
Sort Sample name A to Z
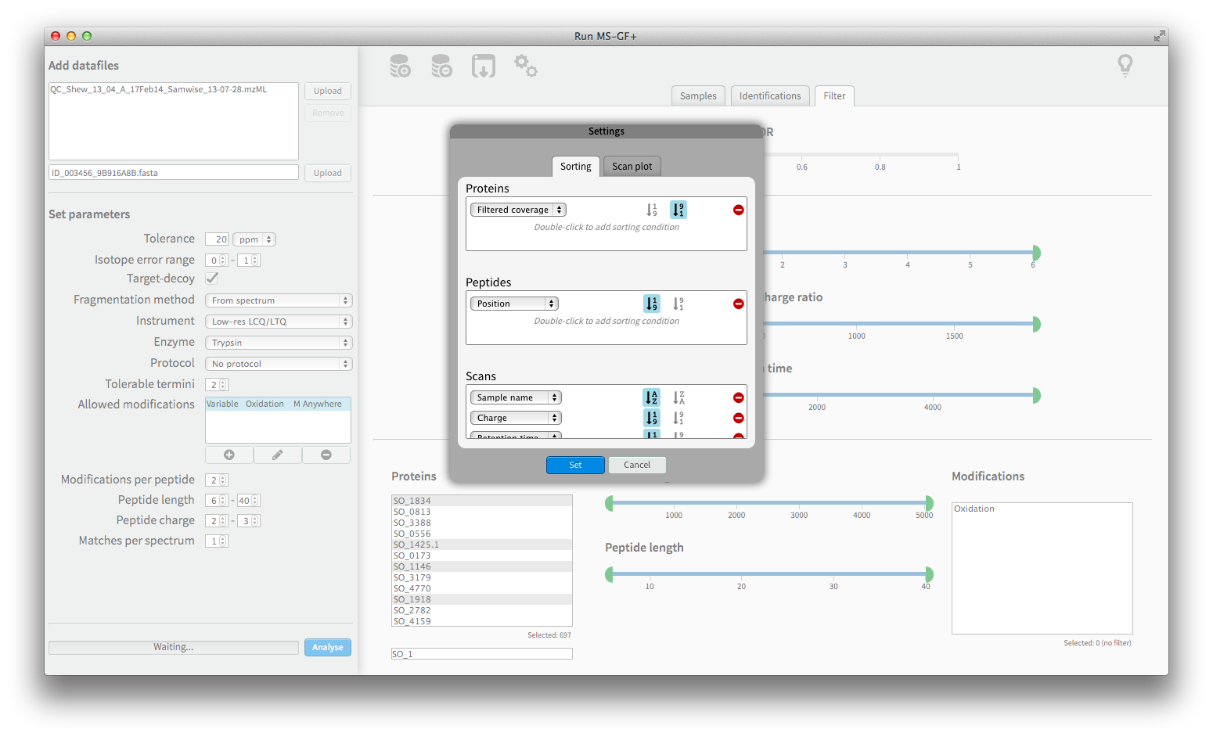pos(652,397)
